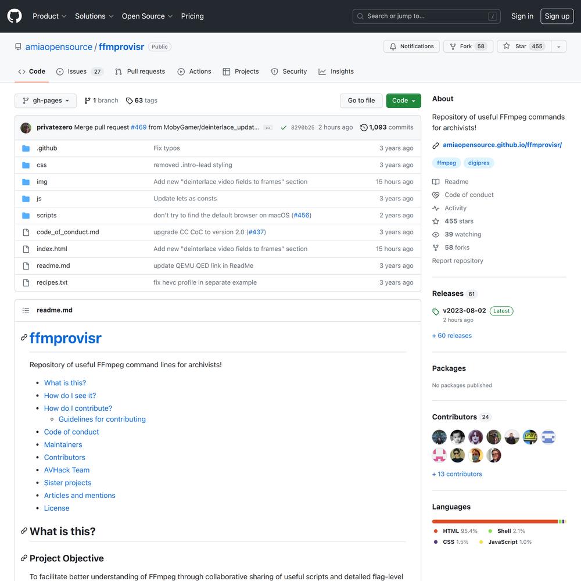This screenshot has width=581, height=581.
Task: Expand the commit message ellipsis button
Action: tap(268, 127)
